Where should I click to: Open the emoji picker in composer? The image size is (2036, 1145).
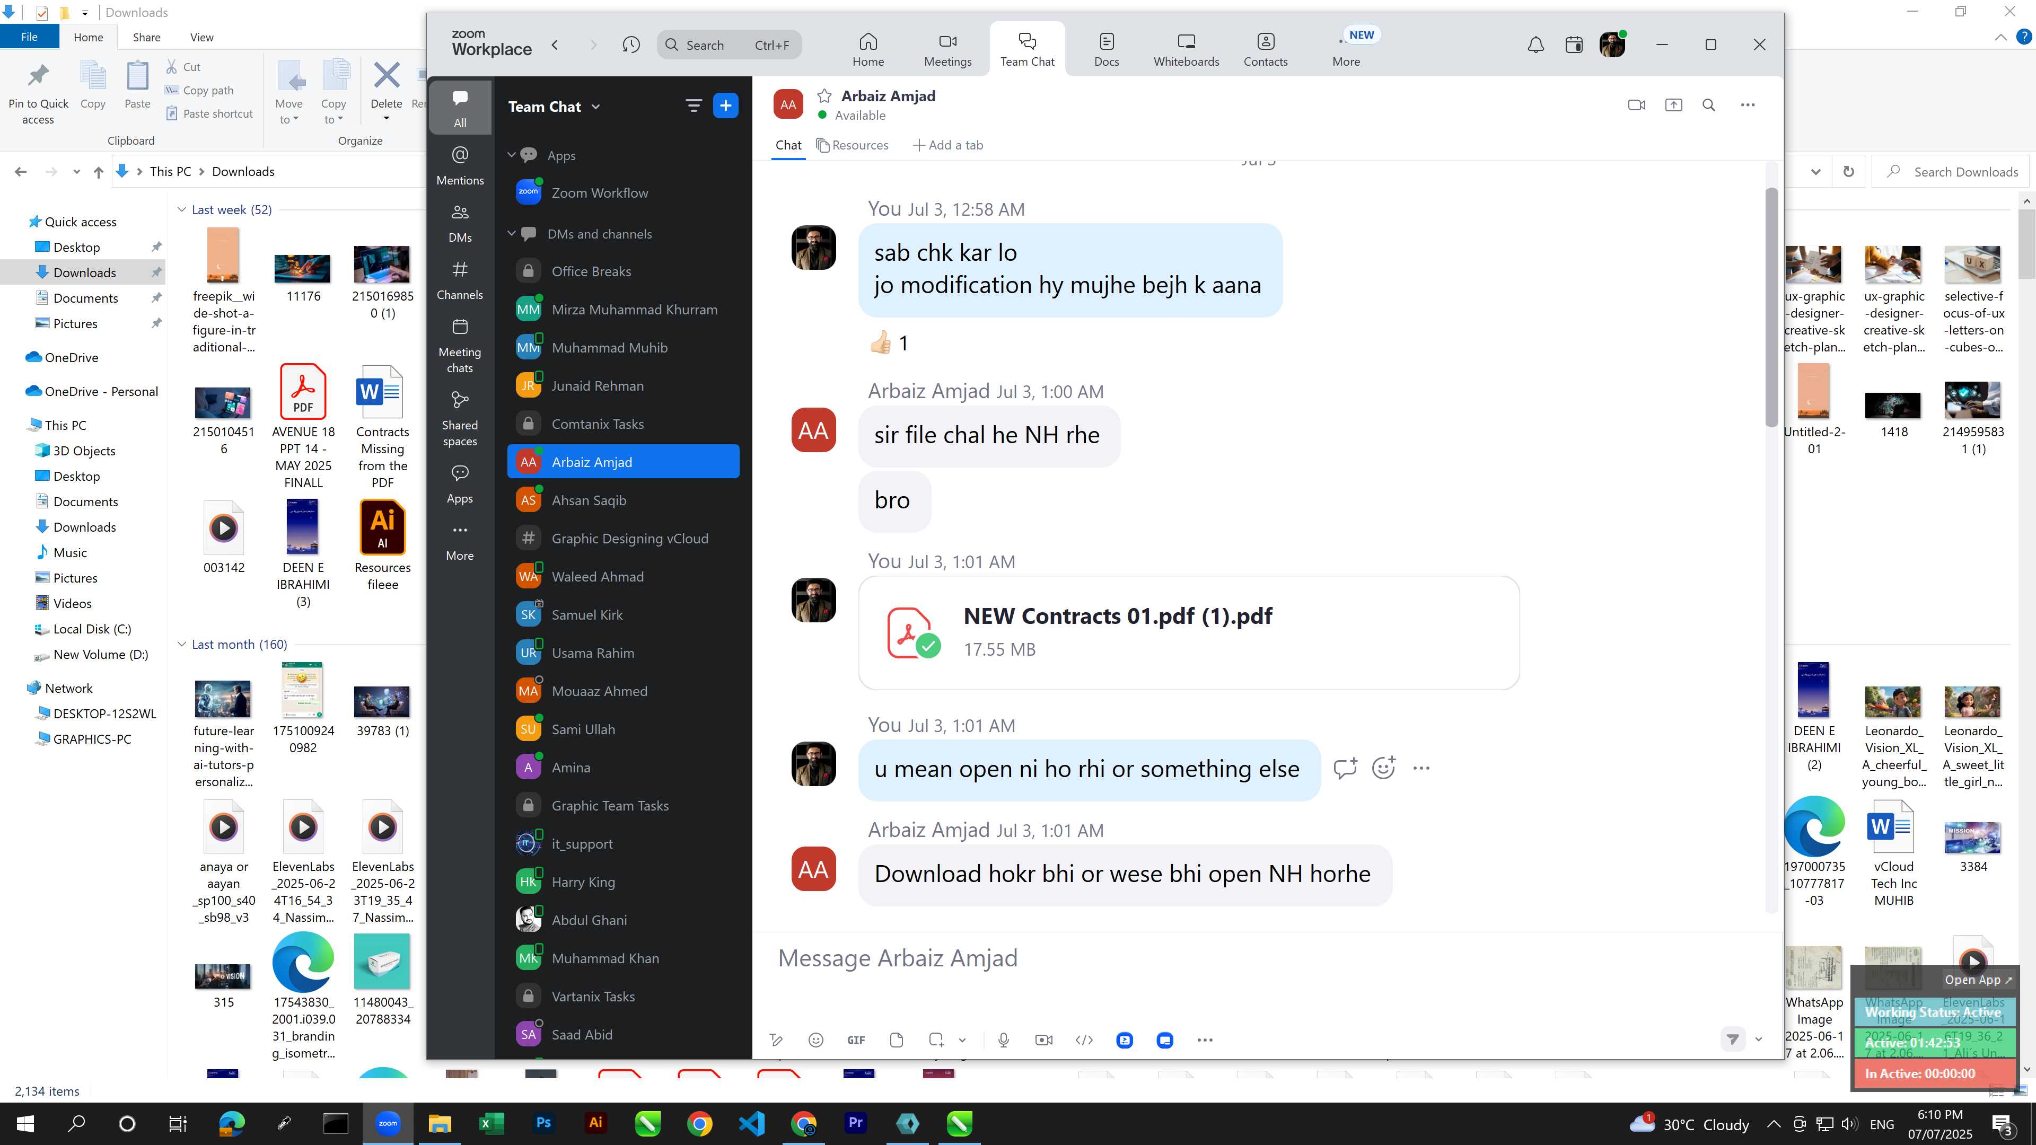pos(815,1040)
